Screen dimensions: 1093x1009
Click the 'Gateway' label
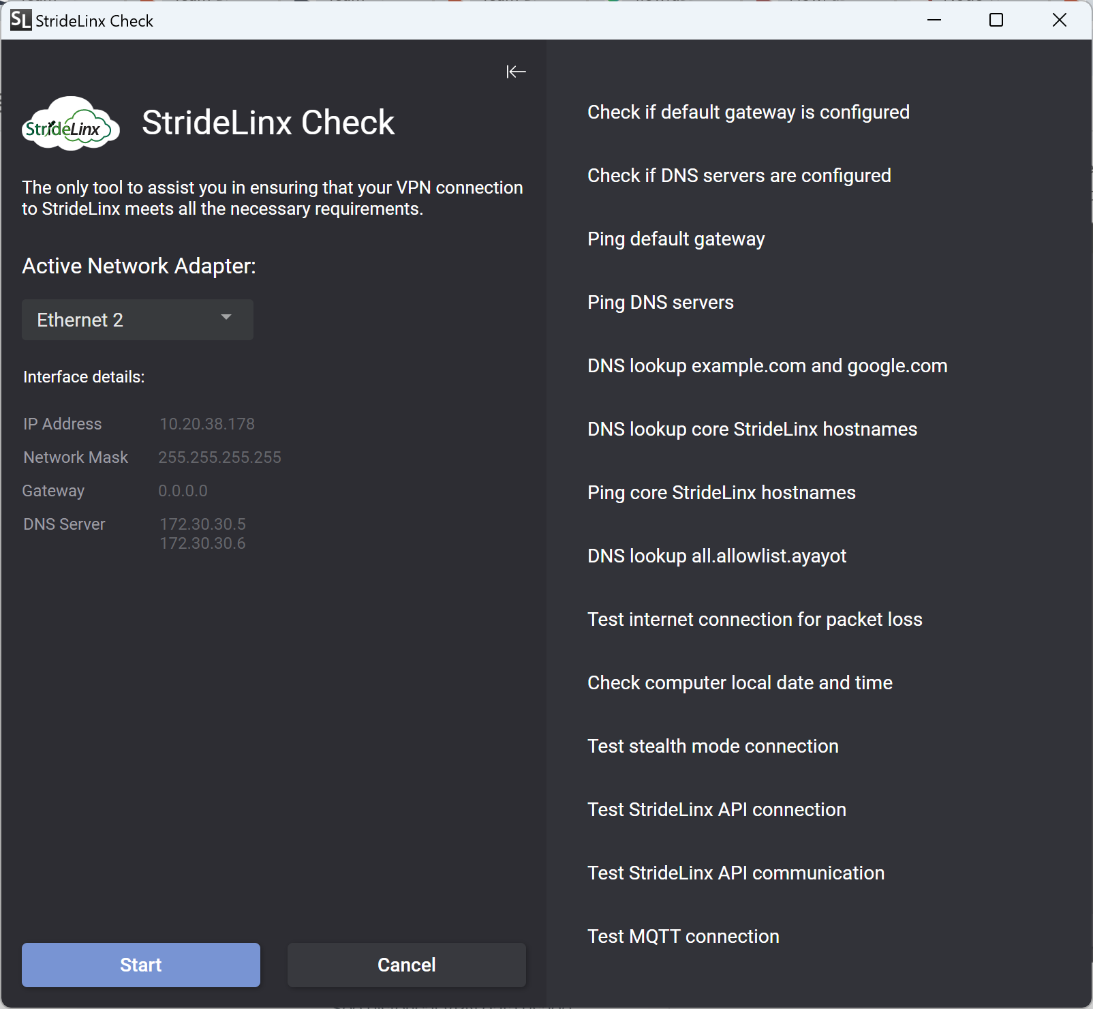(x=53, y=491)
